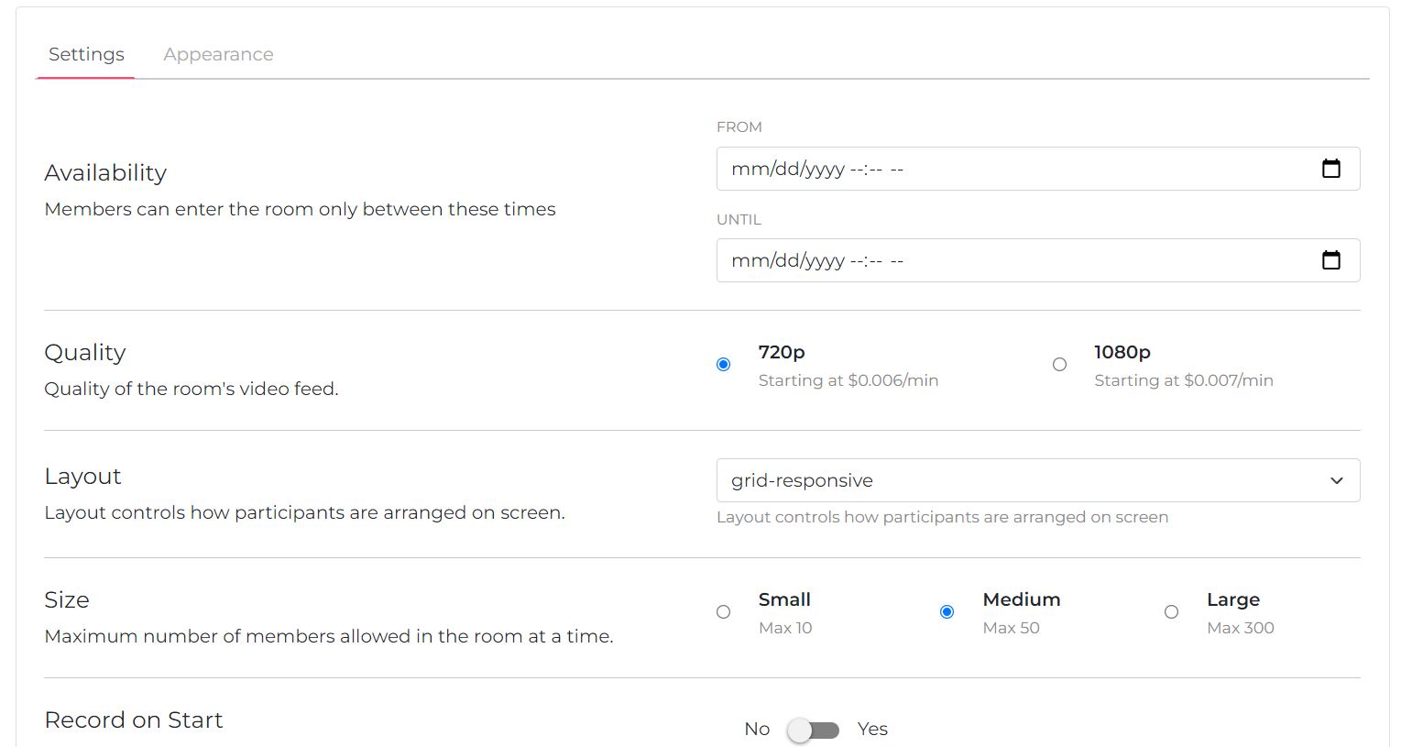Image resolution: width=1412 pixels, height=747 pixels.
Task: Click the 'Layout' section heading
Action: click(x=82, y=477)
